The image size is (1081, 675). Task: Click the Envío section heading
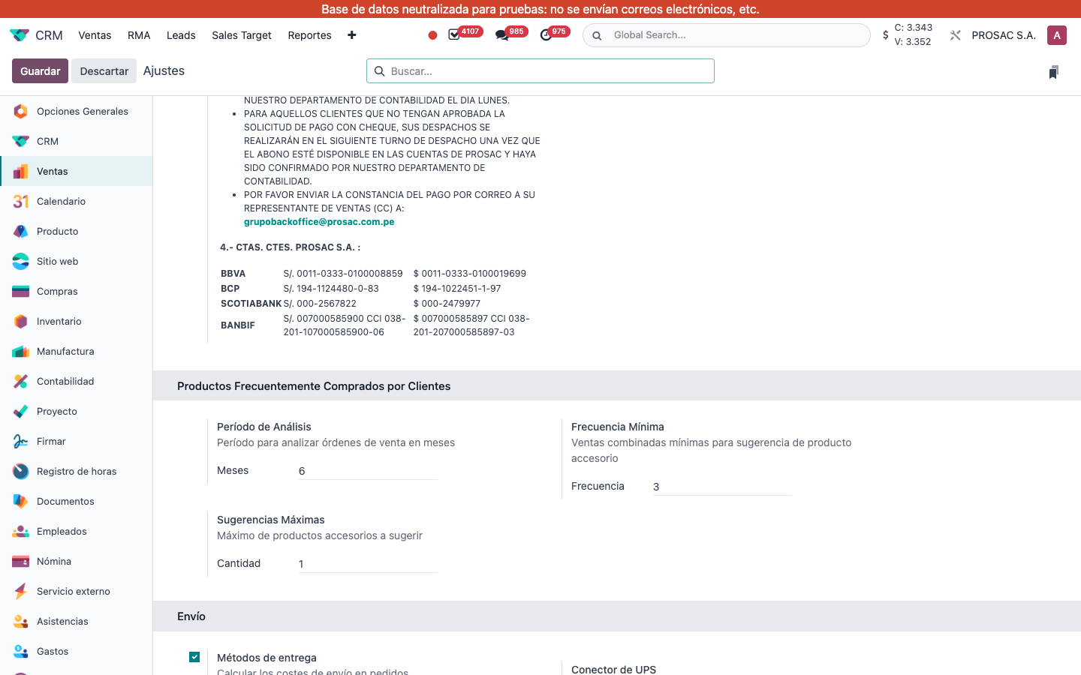(191, 616)
